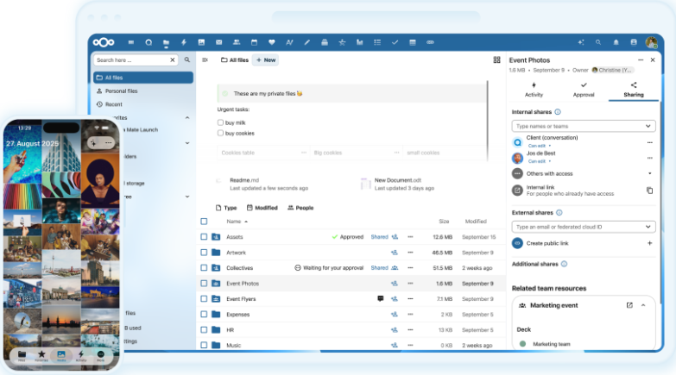Toggle the files navigation sidebar icon
676x375 pixels.
(x=205, y=59)
